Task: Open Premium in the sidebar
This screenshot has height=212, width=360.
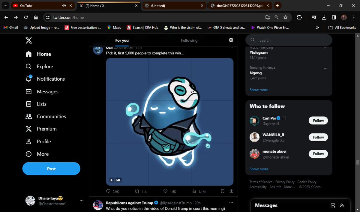Action: [41, 129]
